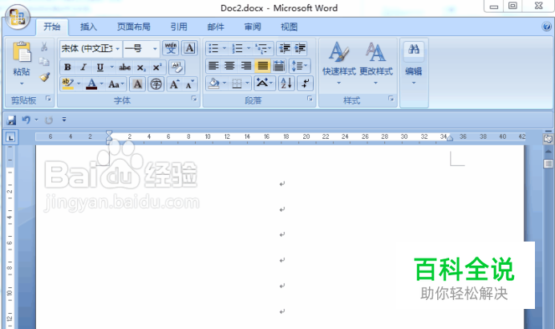Click the phonetic guide wén icon
555x329 pixels.
(x=171, y=48)
